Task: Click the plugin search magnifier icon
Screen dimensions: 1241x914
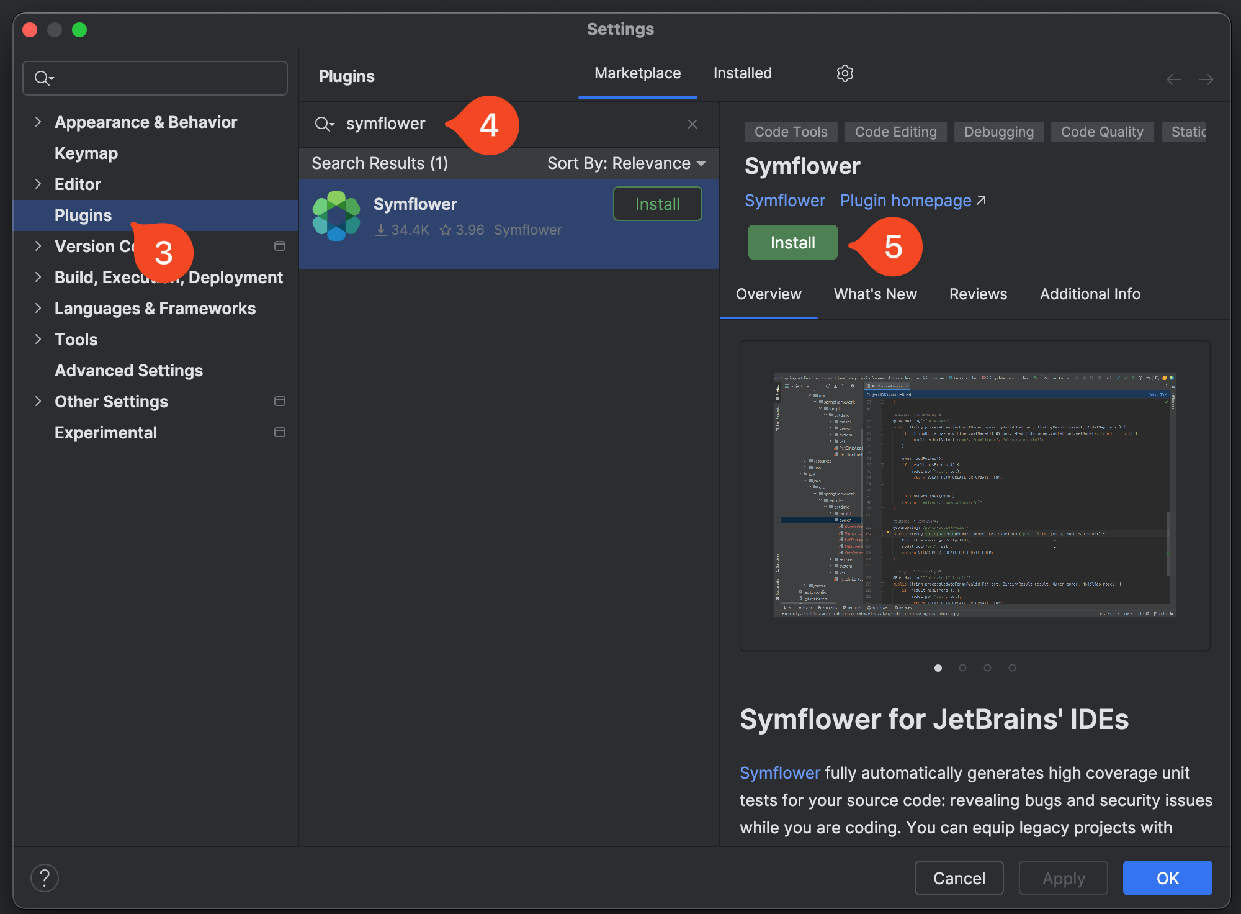Action: click(324, 124)
